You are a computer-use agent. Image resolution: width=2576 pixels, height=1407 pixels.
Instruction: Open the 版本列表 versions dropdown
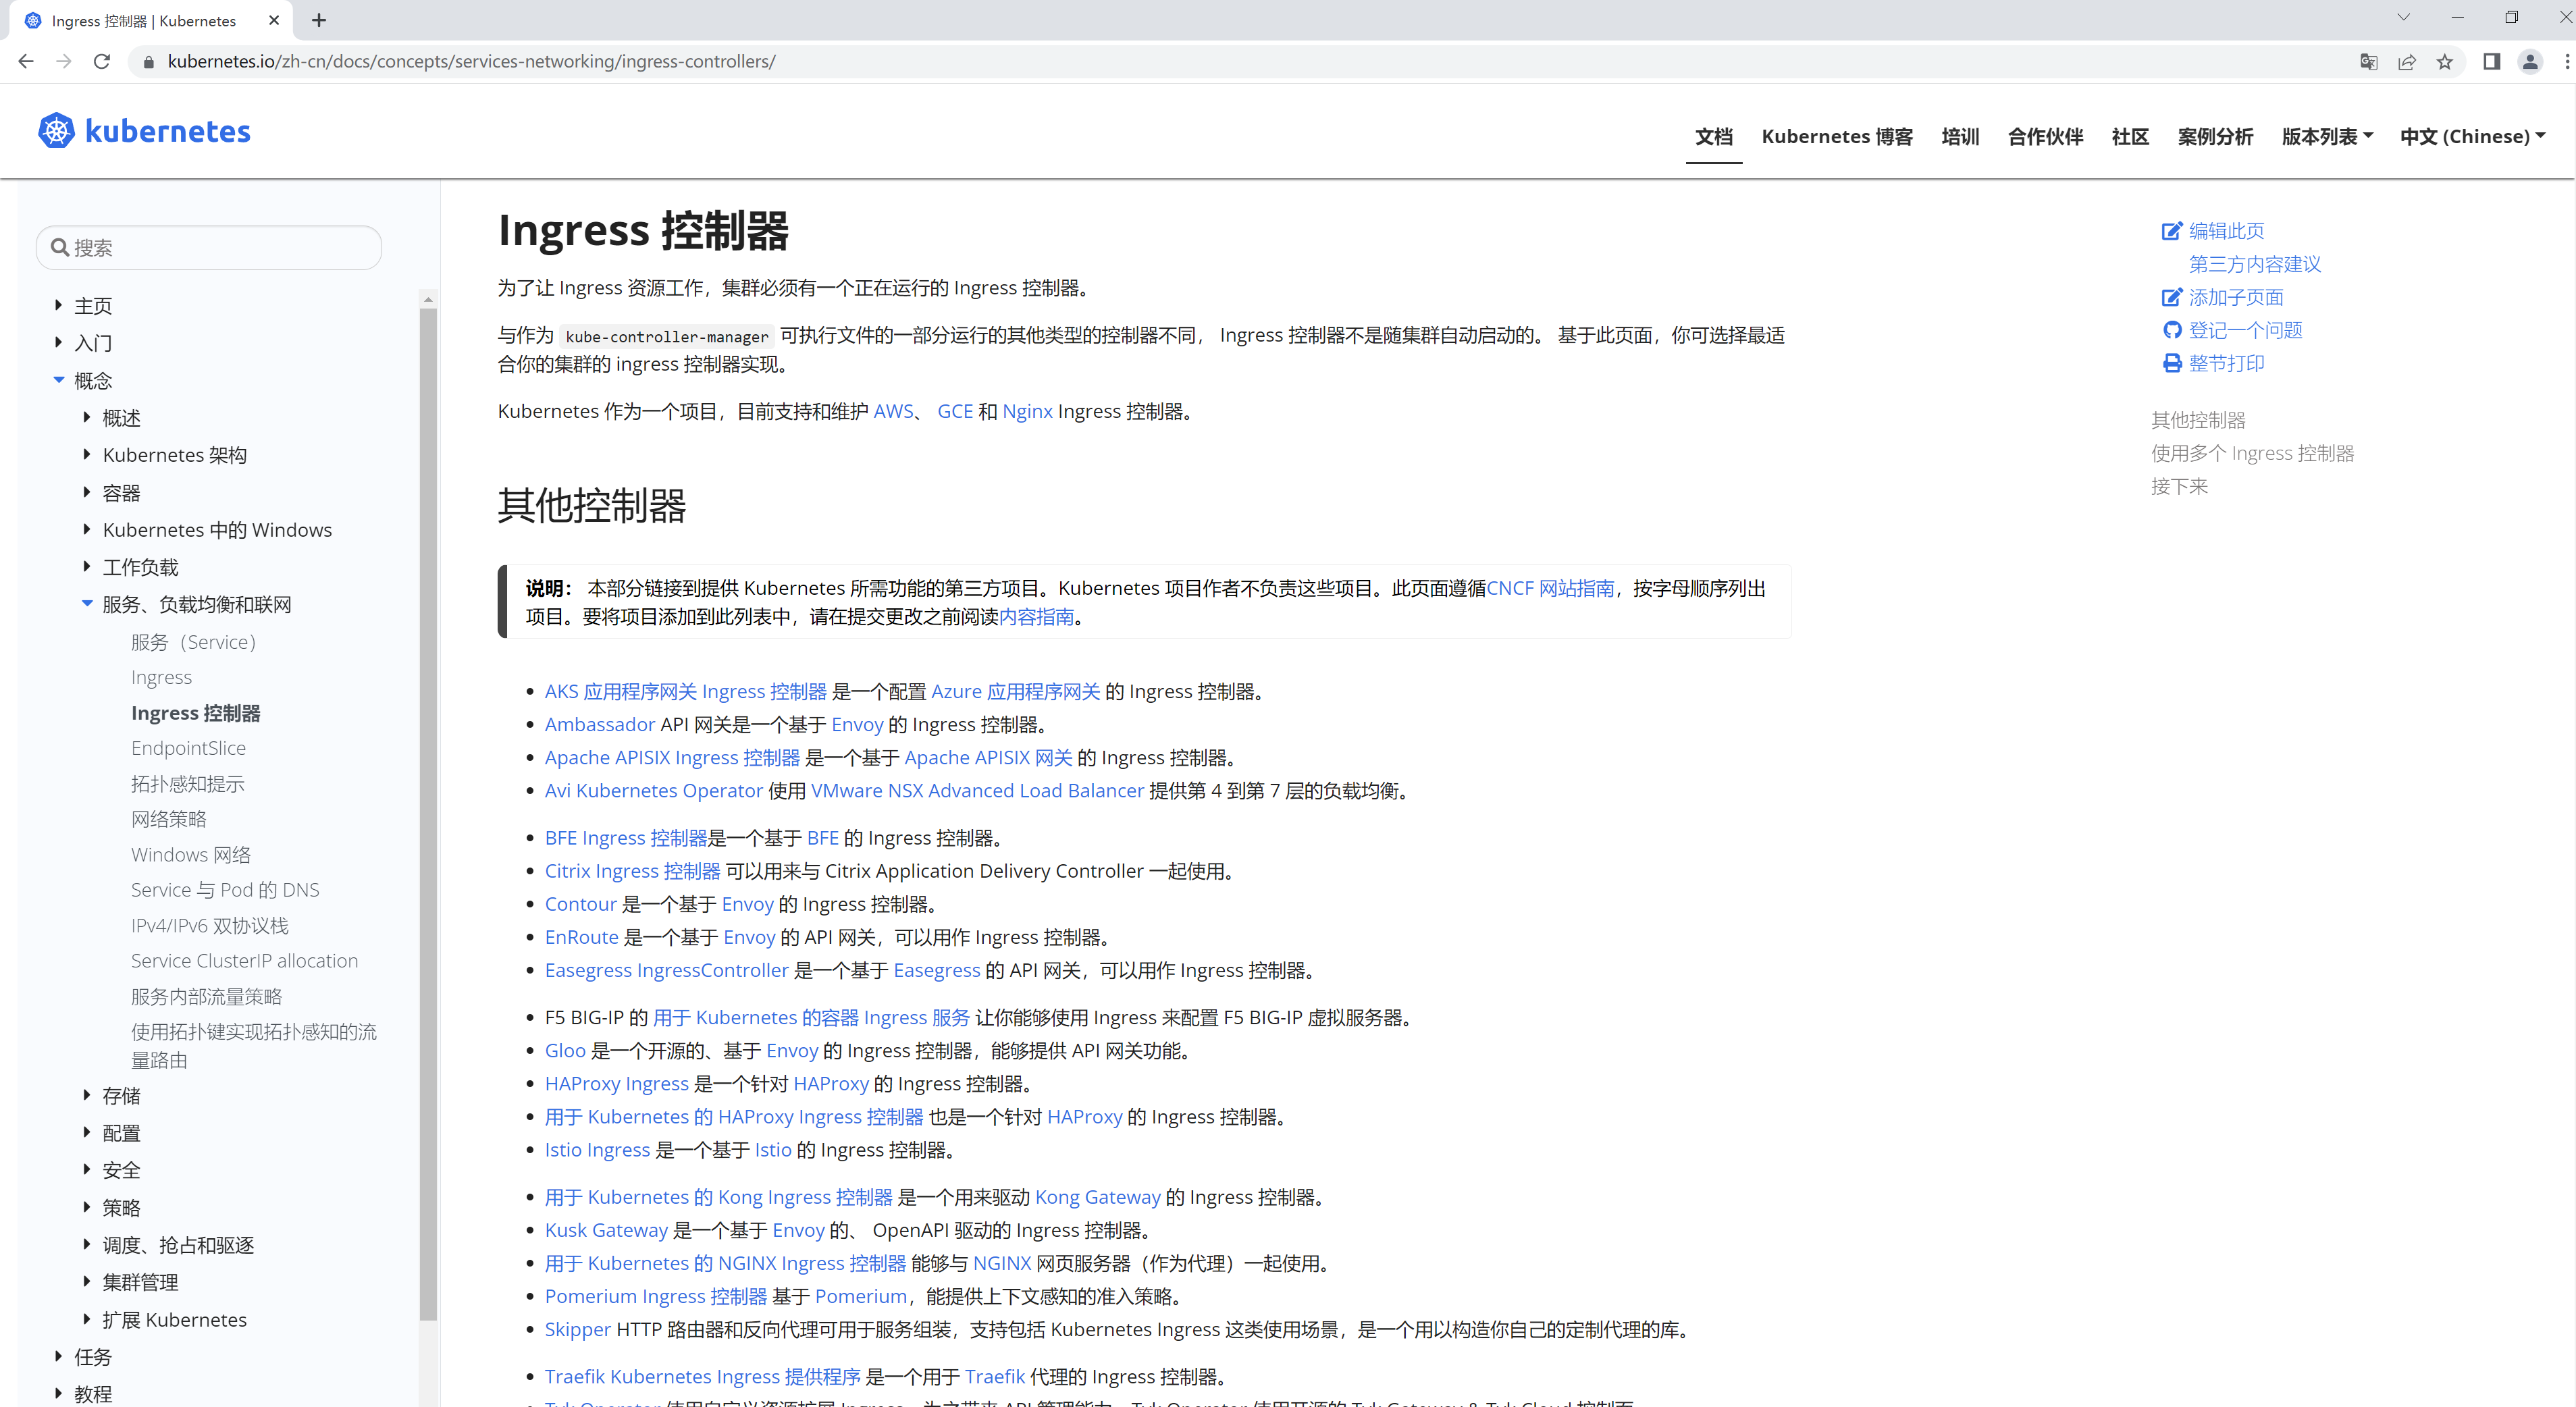2326,137
